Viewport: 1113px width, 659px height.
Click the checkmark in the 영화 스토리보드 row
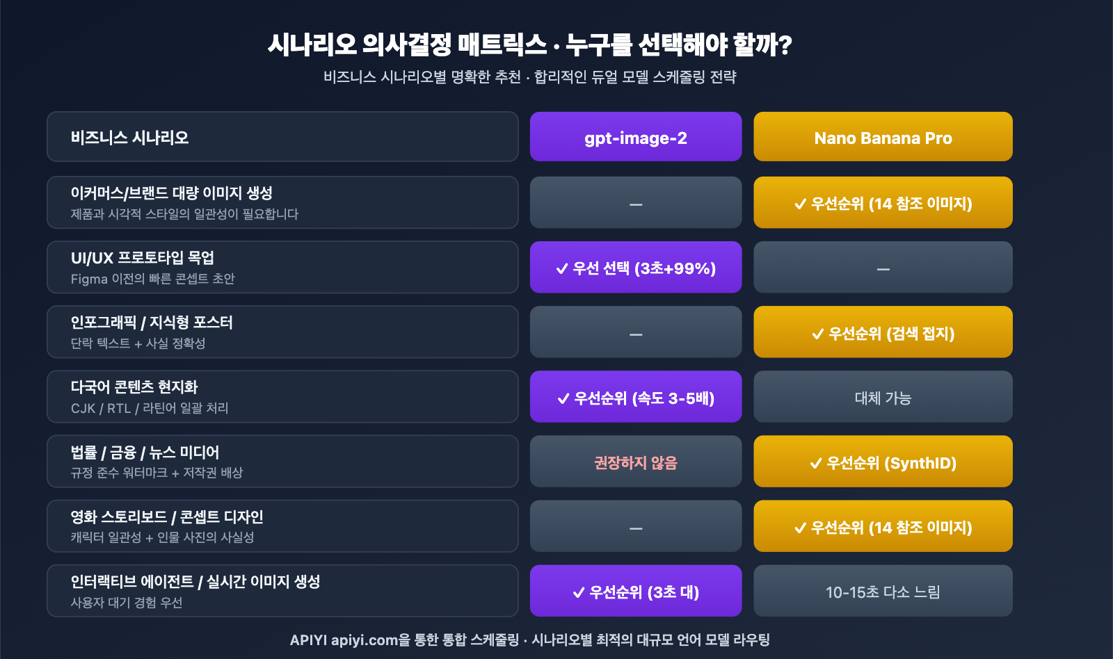[x=801, y=528]
